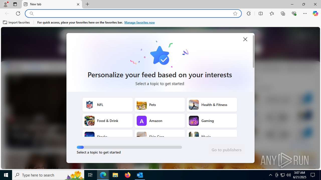
Task: Add this page to favorites star icon
Action: point(235,13)
